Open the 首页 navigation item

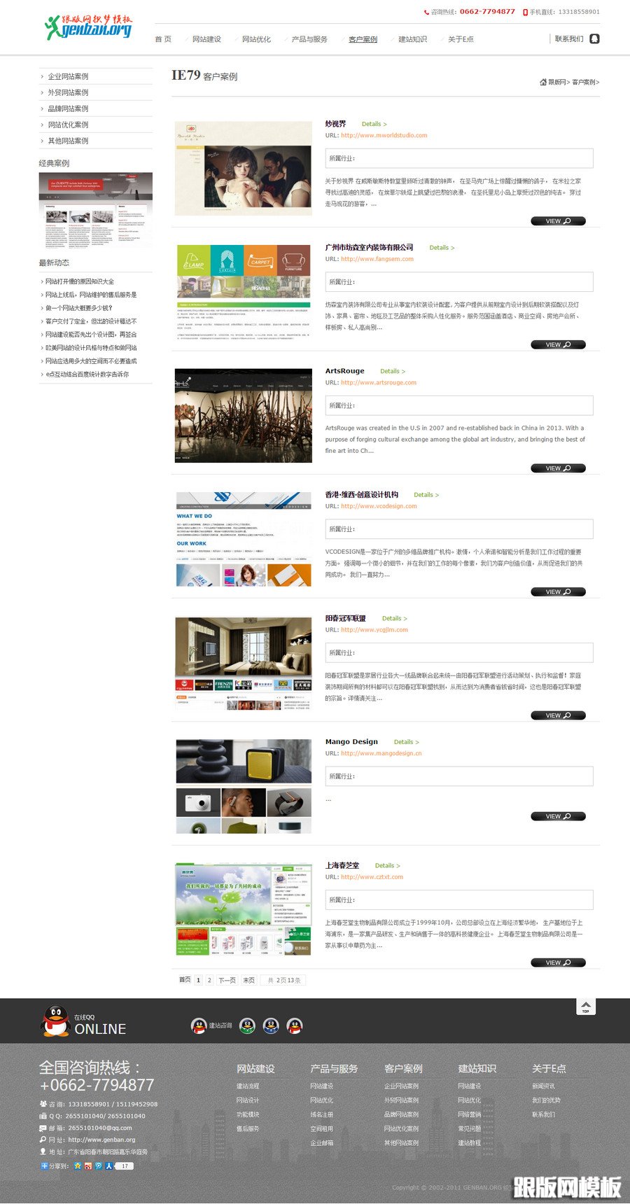click(x=163, y=39)
